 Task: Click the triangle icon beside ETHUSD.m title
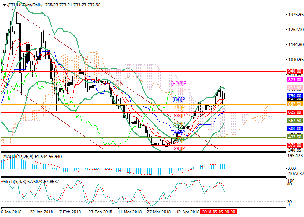[3, 4]
